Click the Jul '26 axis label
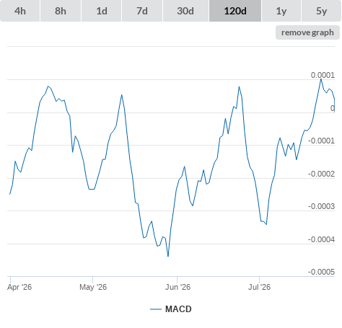The height and width of the screenshot is (328, 342). coord(259,287)
